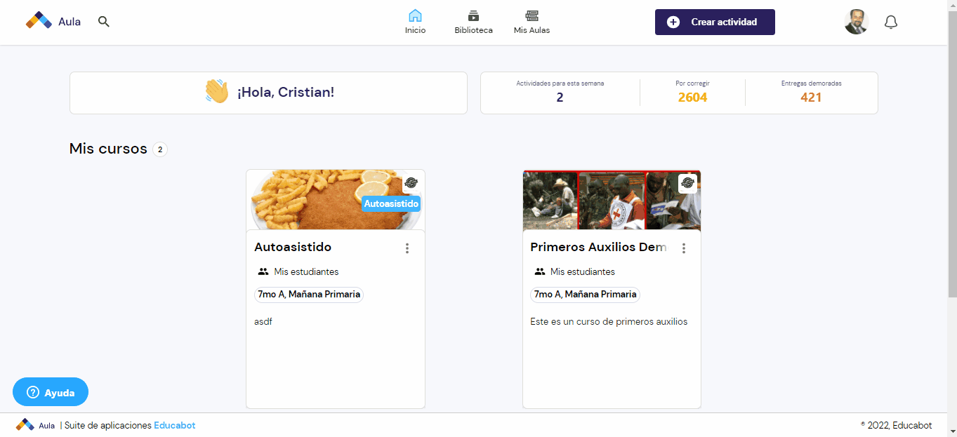Open the Primeros Auxilios Dem course title

tap(598, 247)
